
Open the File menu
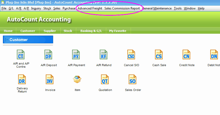click(x=4, y=8)
